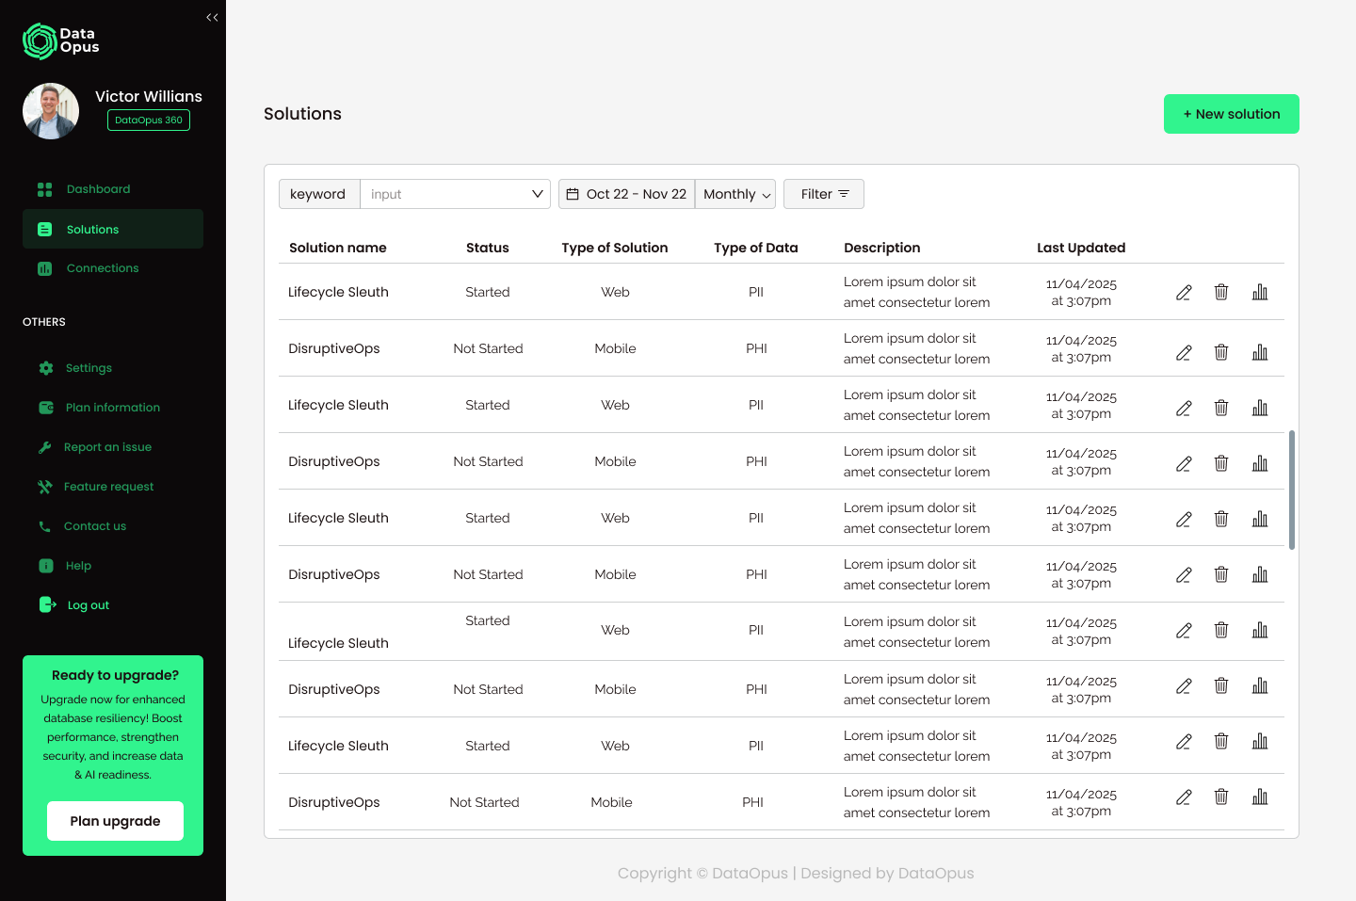View stats for the first Lifecycle Sleuth row
Screen dimensions: 1356x901
pyautogui.click(x=1260, y=292)
